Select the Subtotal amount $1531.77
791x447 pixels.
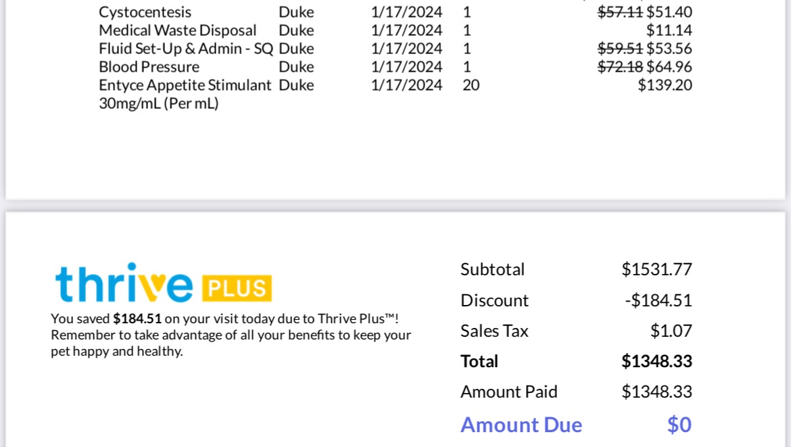coord(656,269)
